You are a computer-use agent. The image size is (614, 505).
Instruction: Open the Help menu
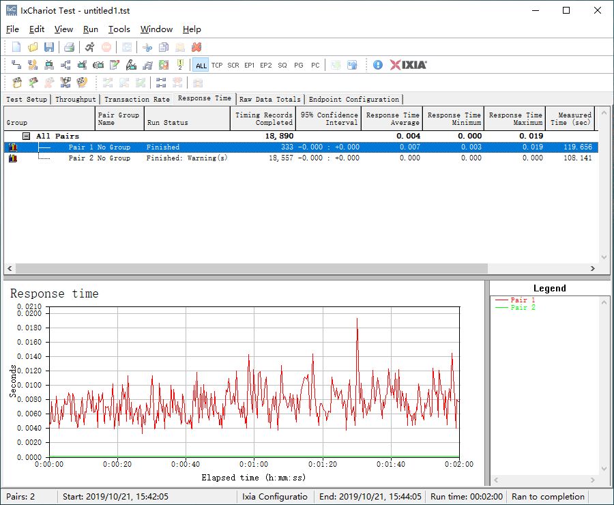(192, 29)
